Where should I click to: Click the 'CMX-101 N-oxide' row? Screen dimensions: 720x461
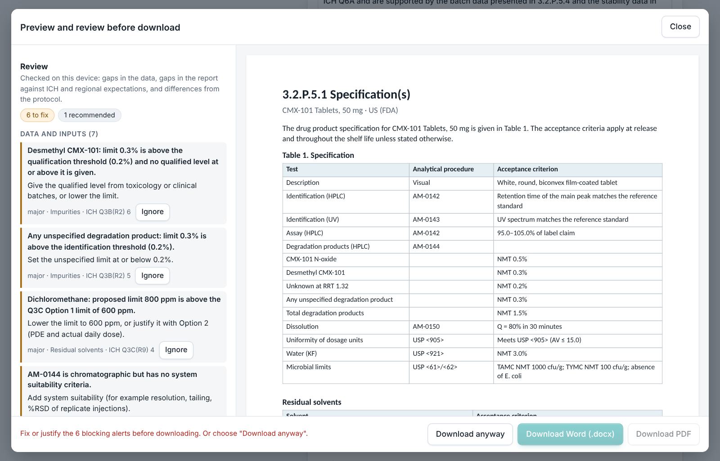point(472,260)
